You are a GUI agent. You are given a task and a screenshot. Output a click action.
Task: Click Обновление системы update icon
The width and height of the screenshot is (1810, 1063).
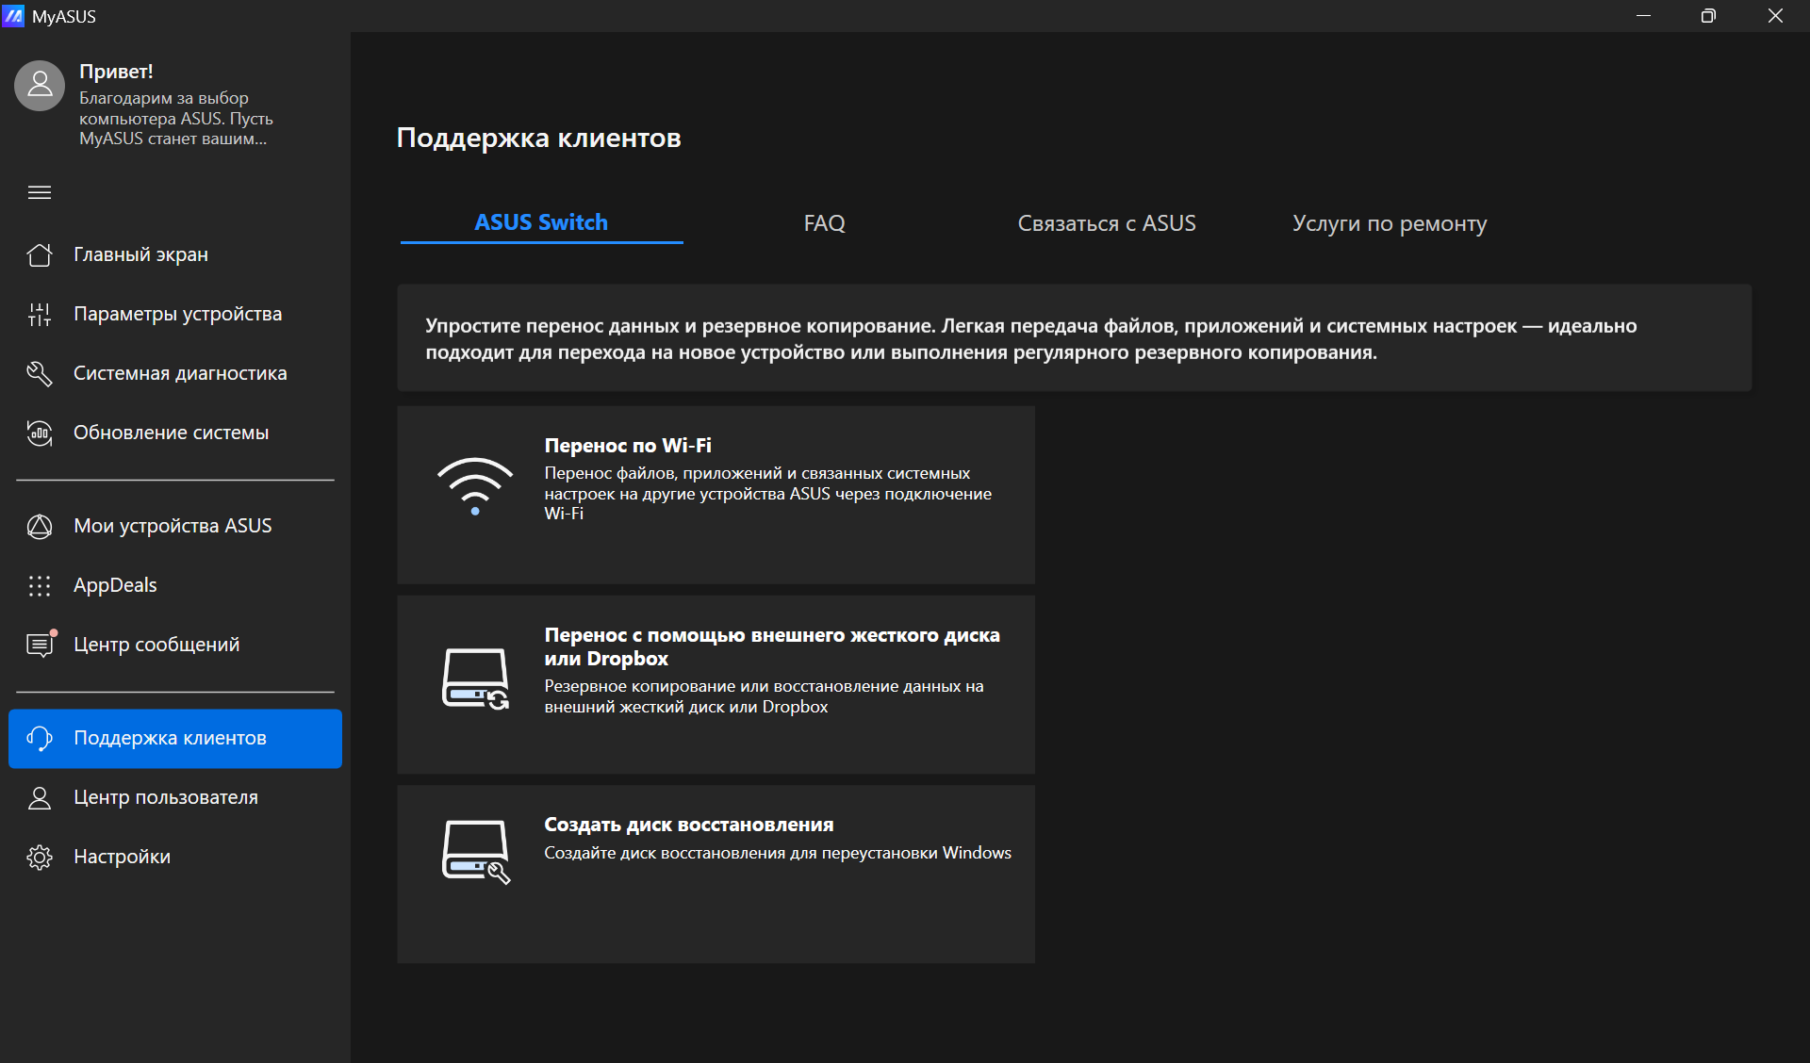pyautogui.click(x=40, y=433)
